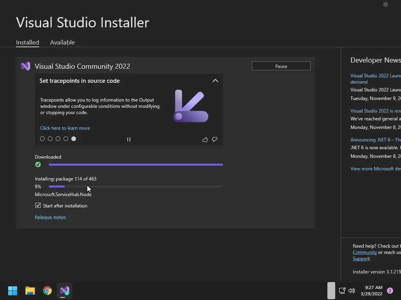View more Microsoft developer news link
Screen dimensions: 401x300
376,169
